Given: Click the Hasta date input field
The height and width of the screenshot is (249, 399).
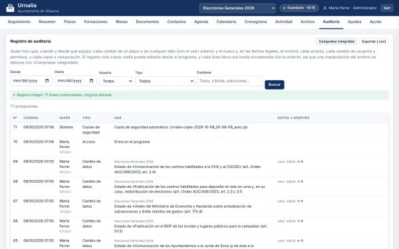Looking at the screenshot, I should [x=76, y=81].
